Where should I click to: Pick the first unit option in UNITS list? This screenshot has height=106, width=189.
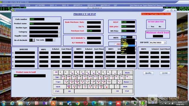pyautogui.click(x=128, y=40)
